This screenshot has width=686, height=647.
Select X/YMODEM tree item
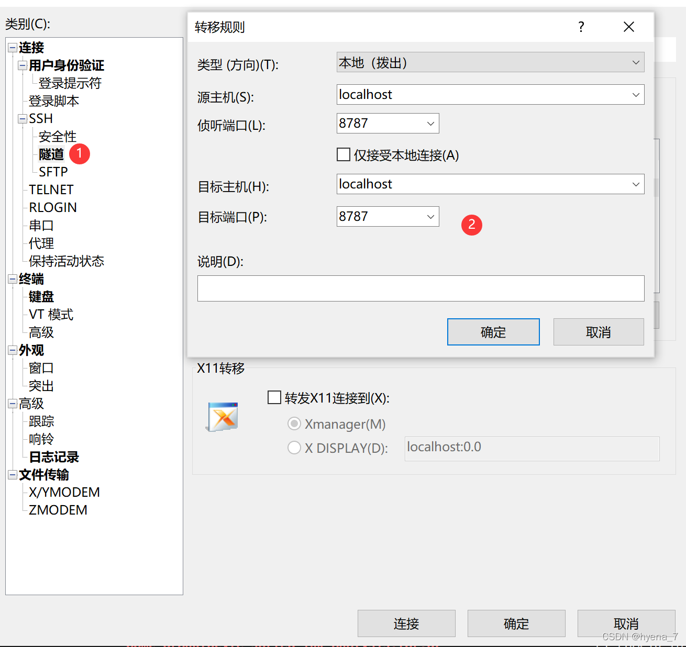pyautogui.click(x=64, y=492)
